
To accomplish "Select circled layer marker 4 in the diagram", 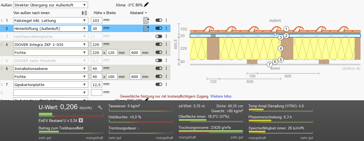I will point(281,48).
